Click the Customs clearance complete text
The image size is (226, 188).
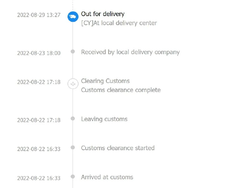click(x=121, y=90)
